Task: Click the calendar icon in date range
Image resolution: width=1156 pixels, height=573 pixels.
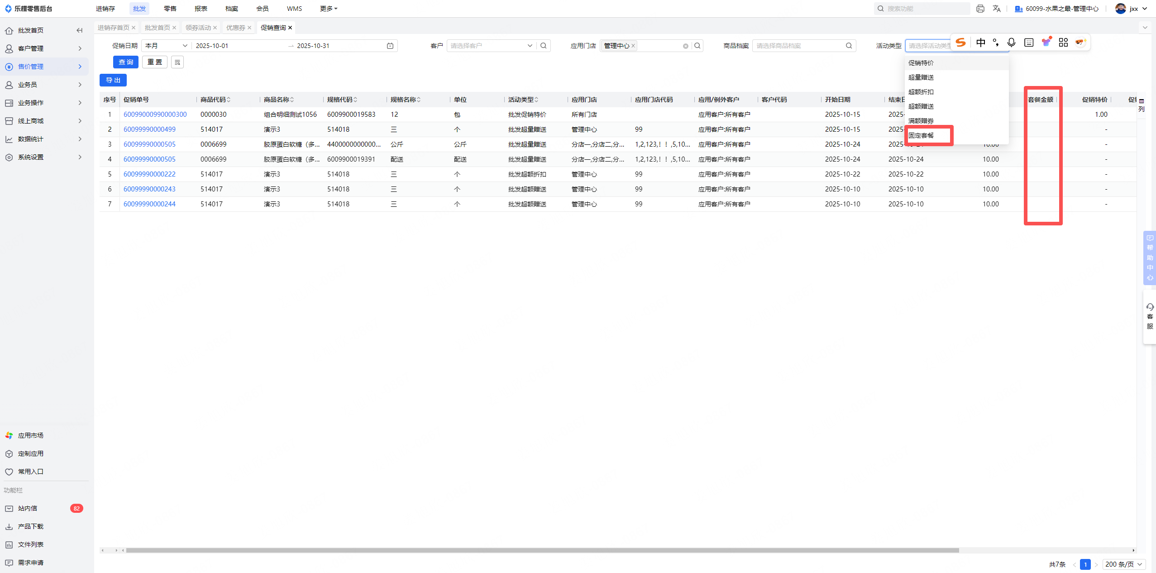Action: coord(390,46)
